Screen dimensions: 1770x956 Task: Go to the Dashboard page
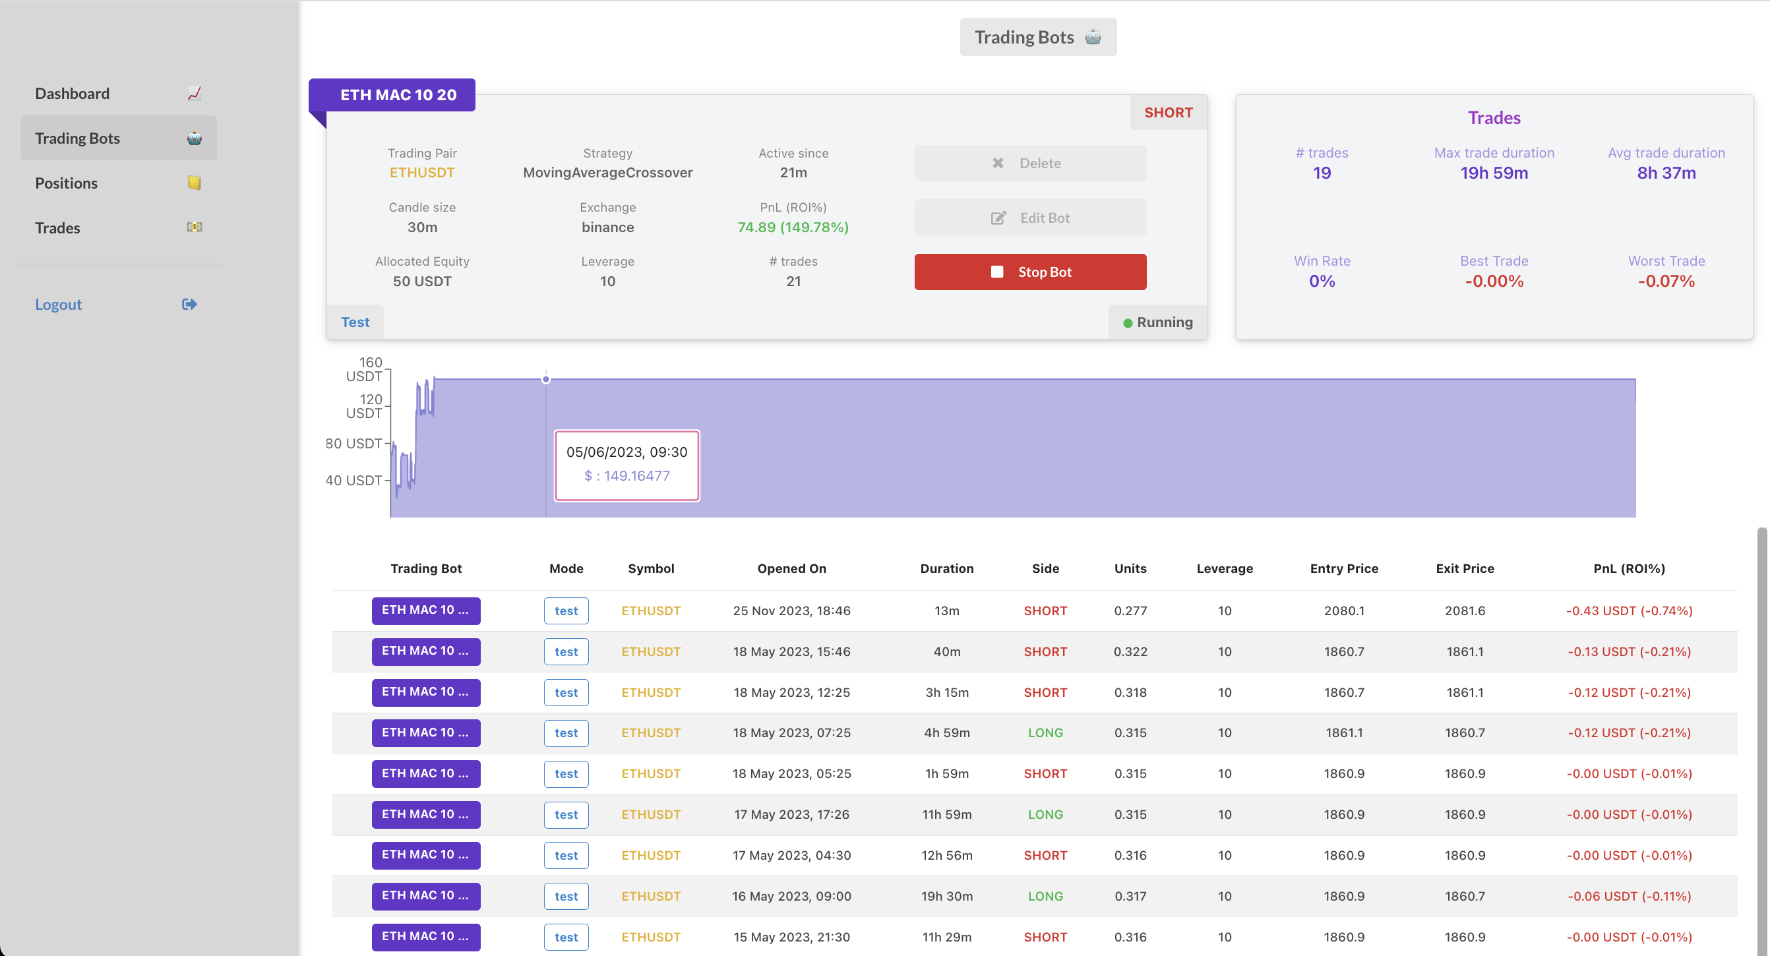pos(72,94)
